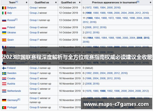The image size is (155, 112).
Task: Click the Germany flag icon
Action: (x=4, y=100)
